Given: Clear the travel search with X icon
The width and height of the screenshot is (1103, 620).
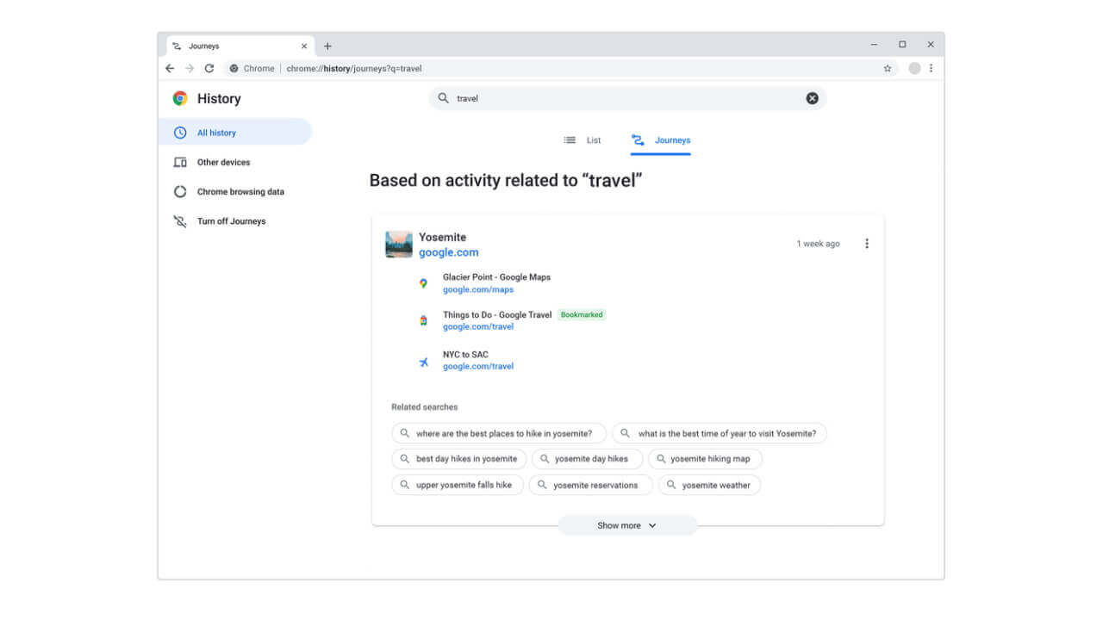Looking at the screenshot, I should tap(812, 98).
